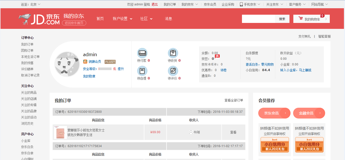The width and height of the screenshot is (345, 160).
Task: Click 转入小金库，马上赚钱 link
Action: tap(296, 70)
